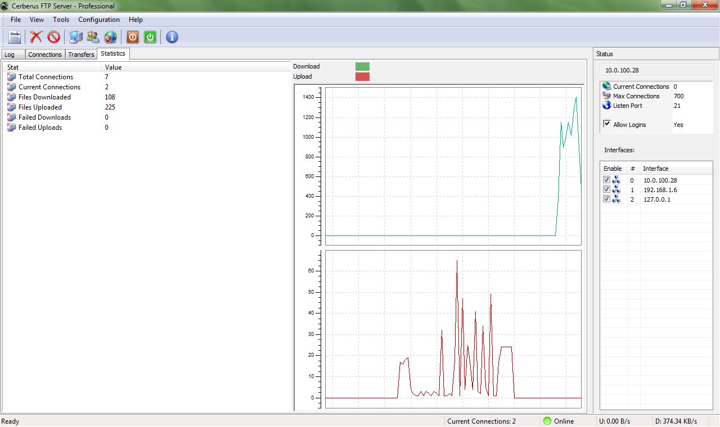
Task: Click the # column header in Interfaces
Action: point(633,169)
